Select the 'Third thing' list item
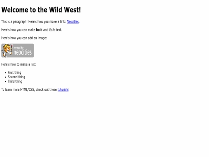This screenshot has width=209, height=157. point(15,81)
